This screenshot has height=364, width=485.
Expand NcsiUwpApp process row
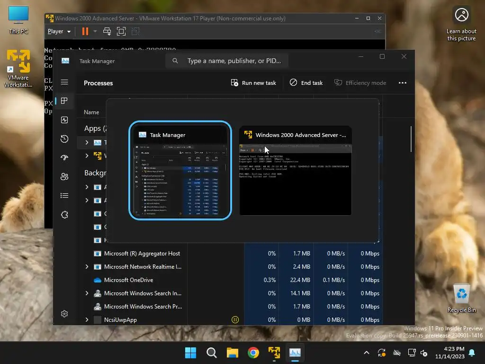click(x=87, y=320)
